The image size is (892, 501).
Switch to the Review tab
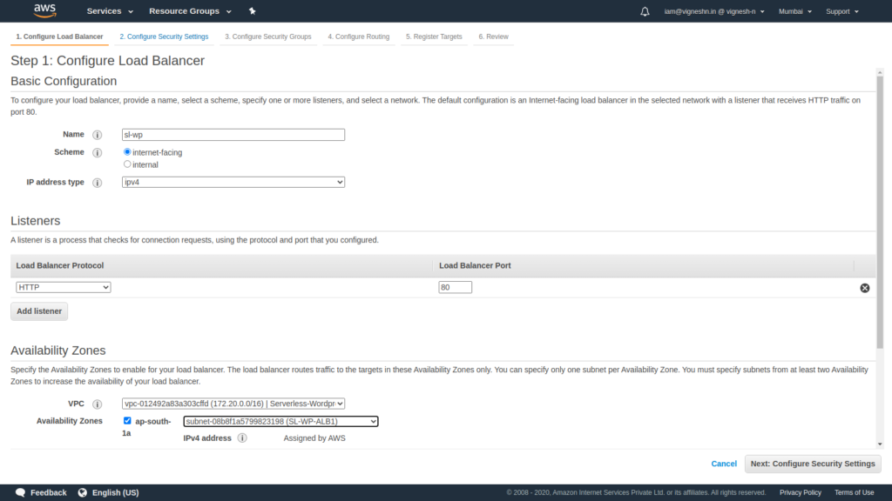point(493,37)
